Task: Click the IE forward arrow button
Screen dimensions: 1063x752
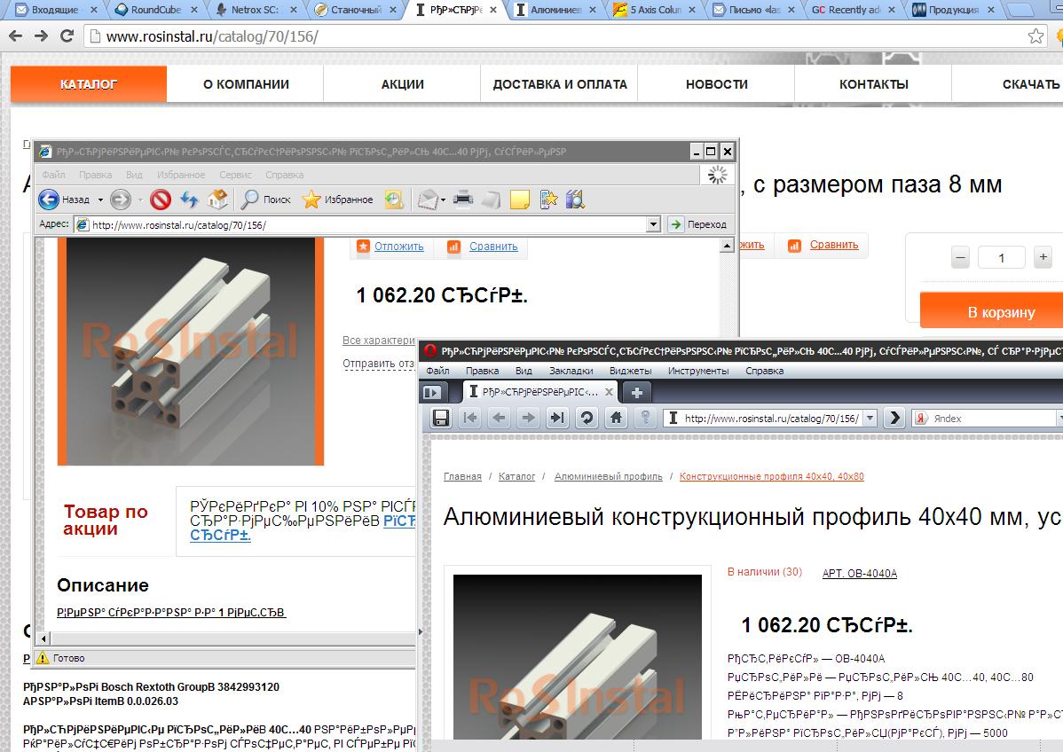Action: 121,200
